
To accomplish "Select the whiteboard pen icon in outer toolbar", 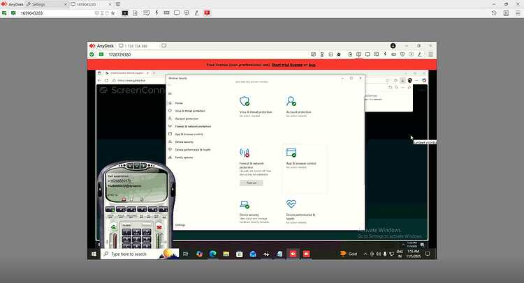I will click(197, 13).
